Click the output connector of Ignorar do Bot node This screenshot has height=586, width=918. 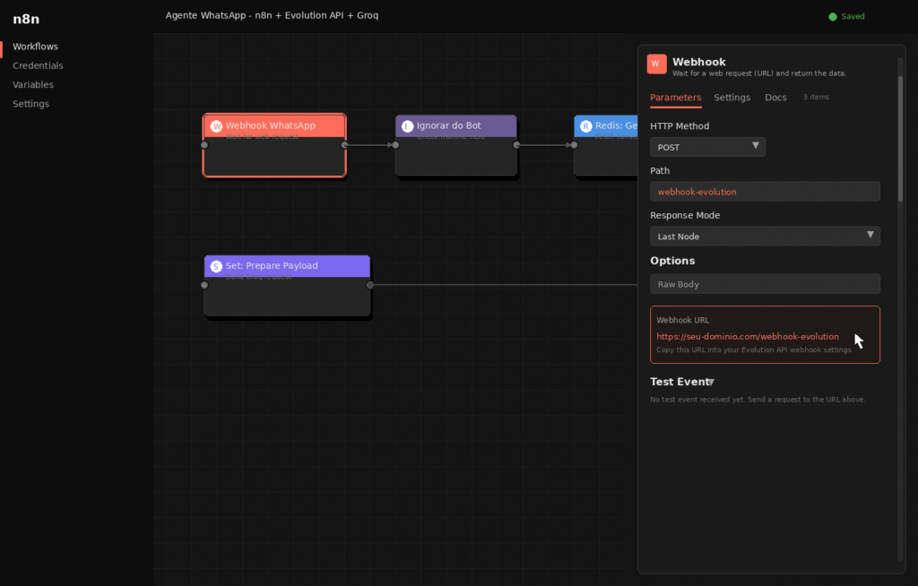point(516,145)
